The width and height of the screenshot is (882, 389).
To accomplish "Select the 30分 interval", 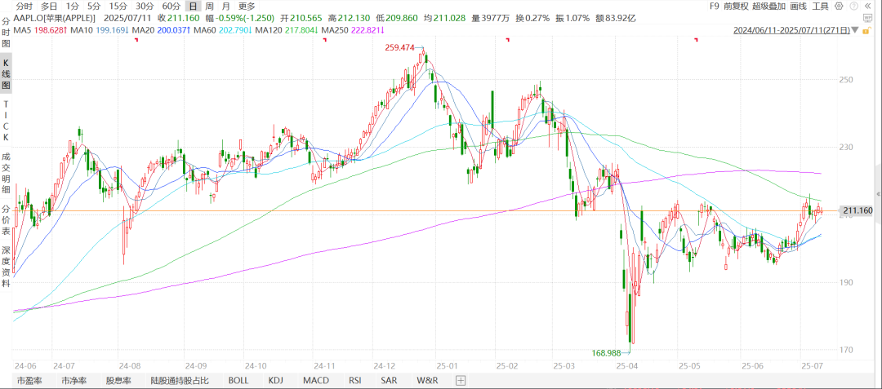I will (x=145, y=7).
